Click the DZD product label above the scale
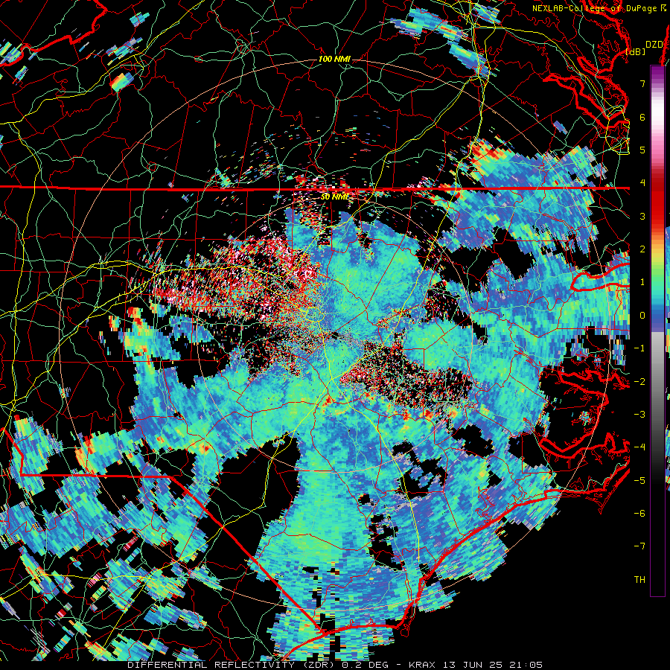 (x=654, y=45)
